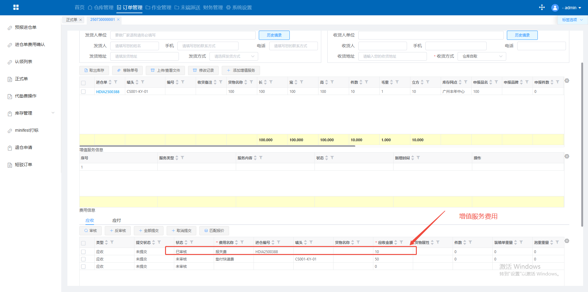
Task: Click the app grid icon in header
Action: tap(16, 7)
